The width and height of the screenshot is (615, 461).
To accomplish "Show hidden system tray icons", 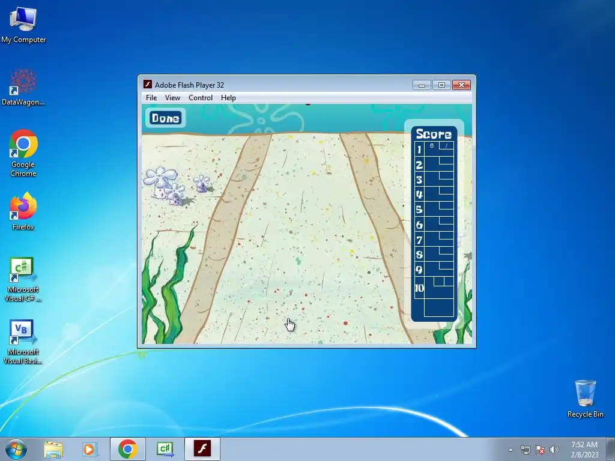I will 510,450.
